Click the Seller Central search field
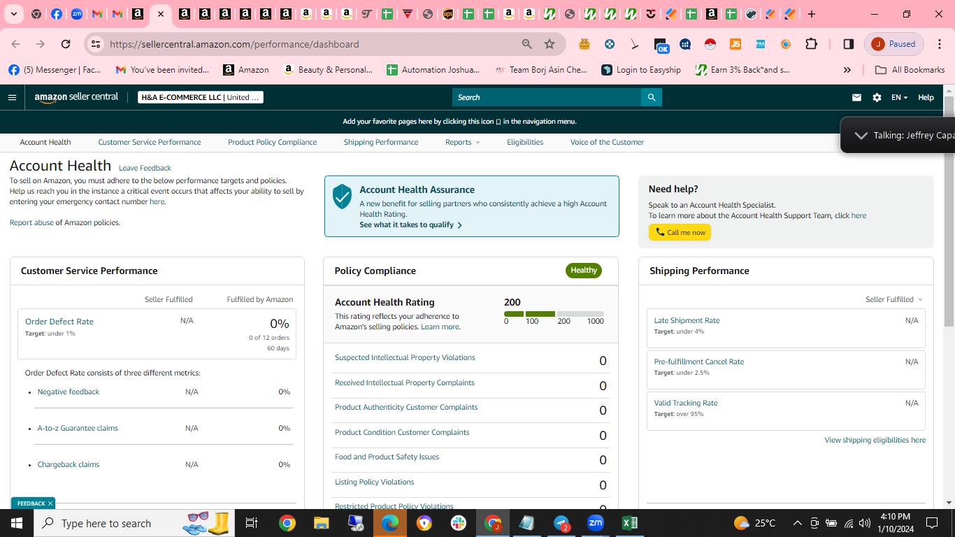The height and width of the screenshot is (537, 955). pyautogui.click(x=547, y=97)
